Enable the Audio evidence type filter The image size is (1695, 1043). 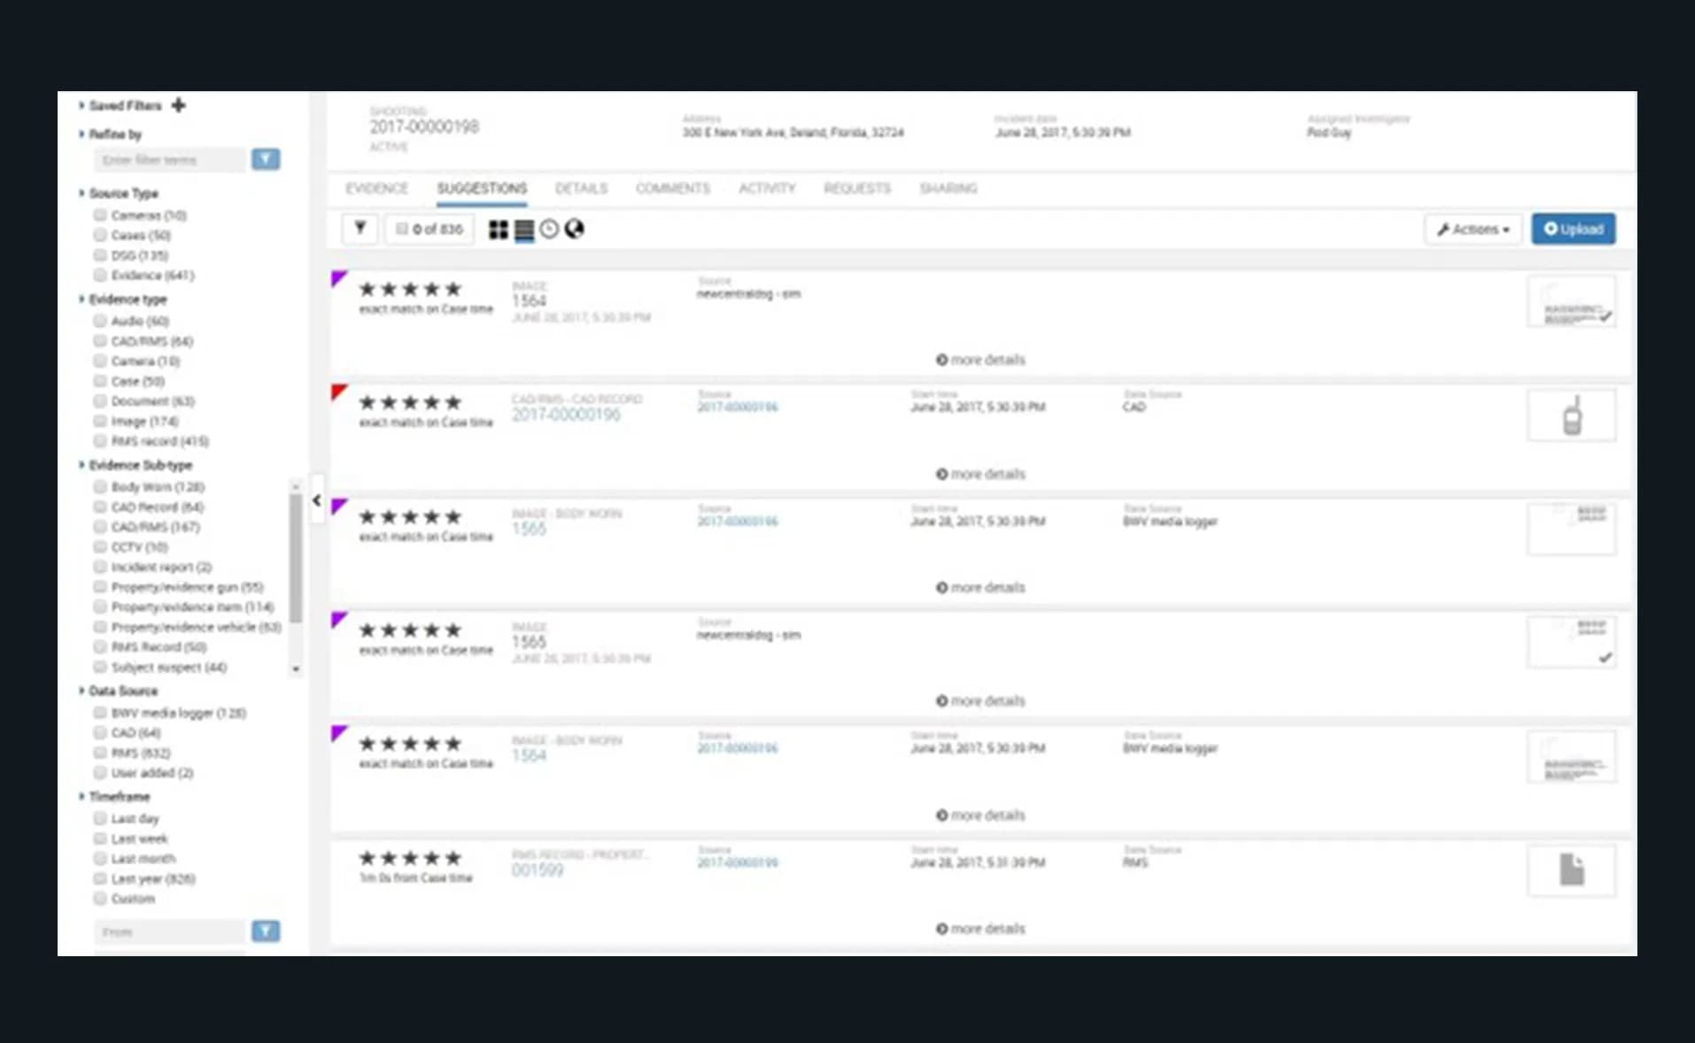coord(100,321)
